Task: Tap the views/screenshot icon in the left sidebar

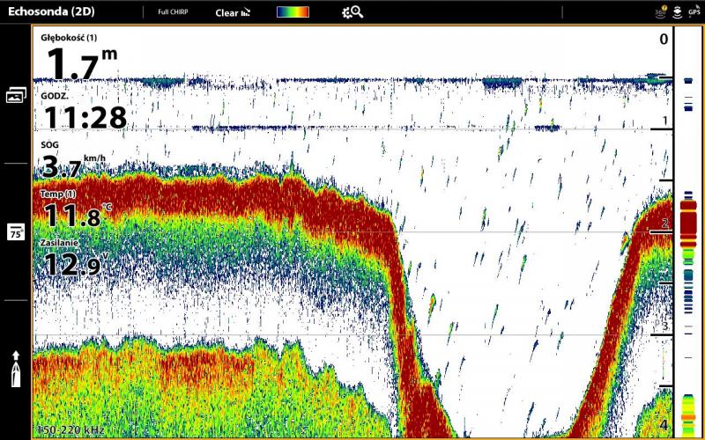Action: coord(16,95)
